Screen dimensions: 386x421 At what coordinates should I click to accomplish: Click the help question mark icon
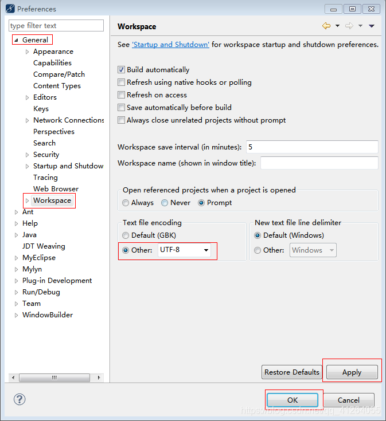click(x=20, y=399)
